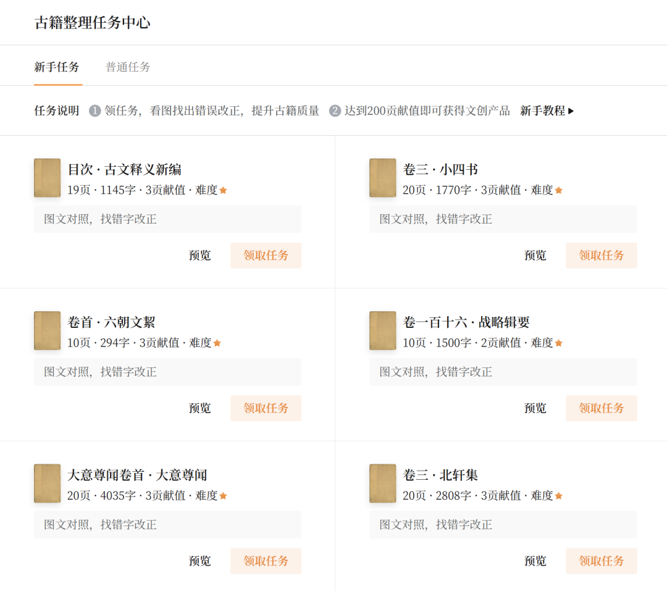The image size is (667, 591).
Task: Claim the 古文释义新编 task with 领取任务
Action: tap(266, 256)
